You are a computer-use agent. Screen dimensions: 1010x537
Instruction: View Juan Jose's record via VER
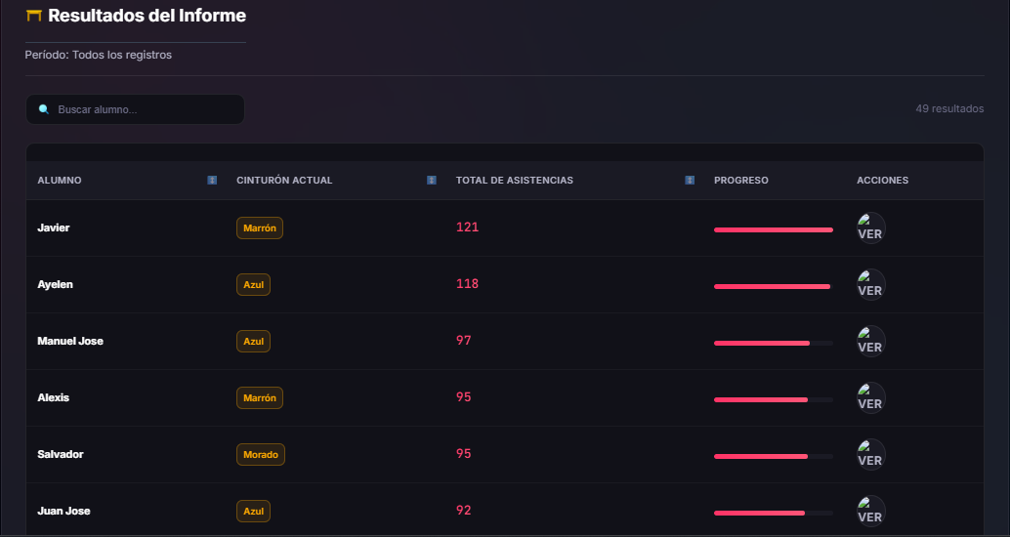click(870, 511)
